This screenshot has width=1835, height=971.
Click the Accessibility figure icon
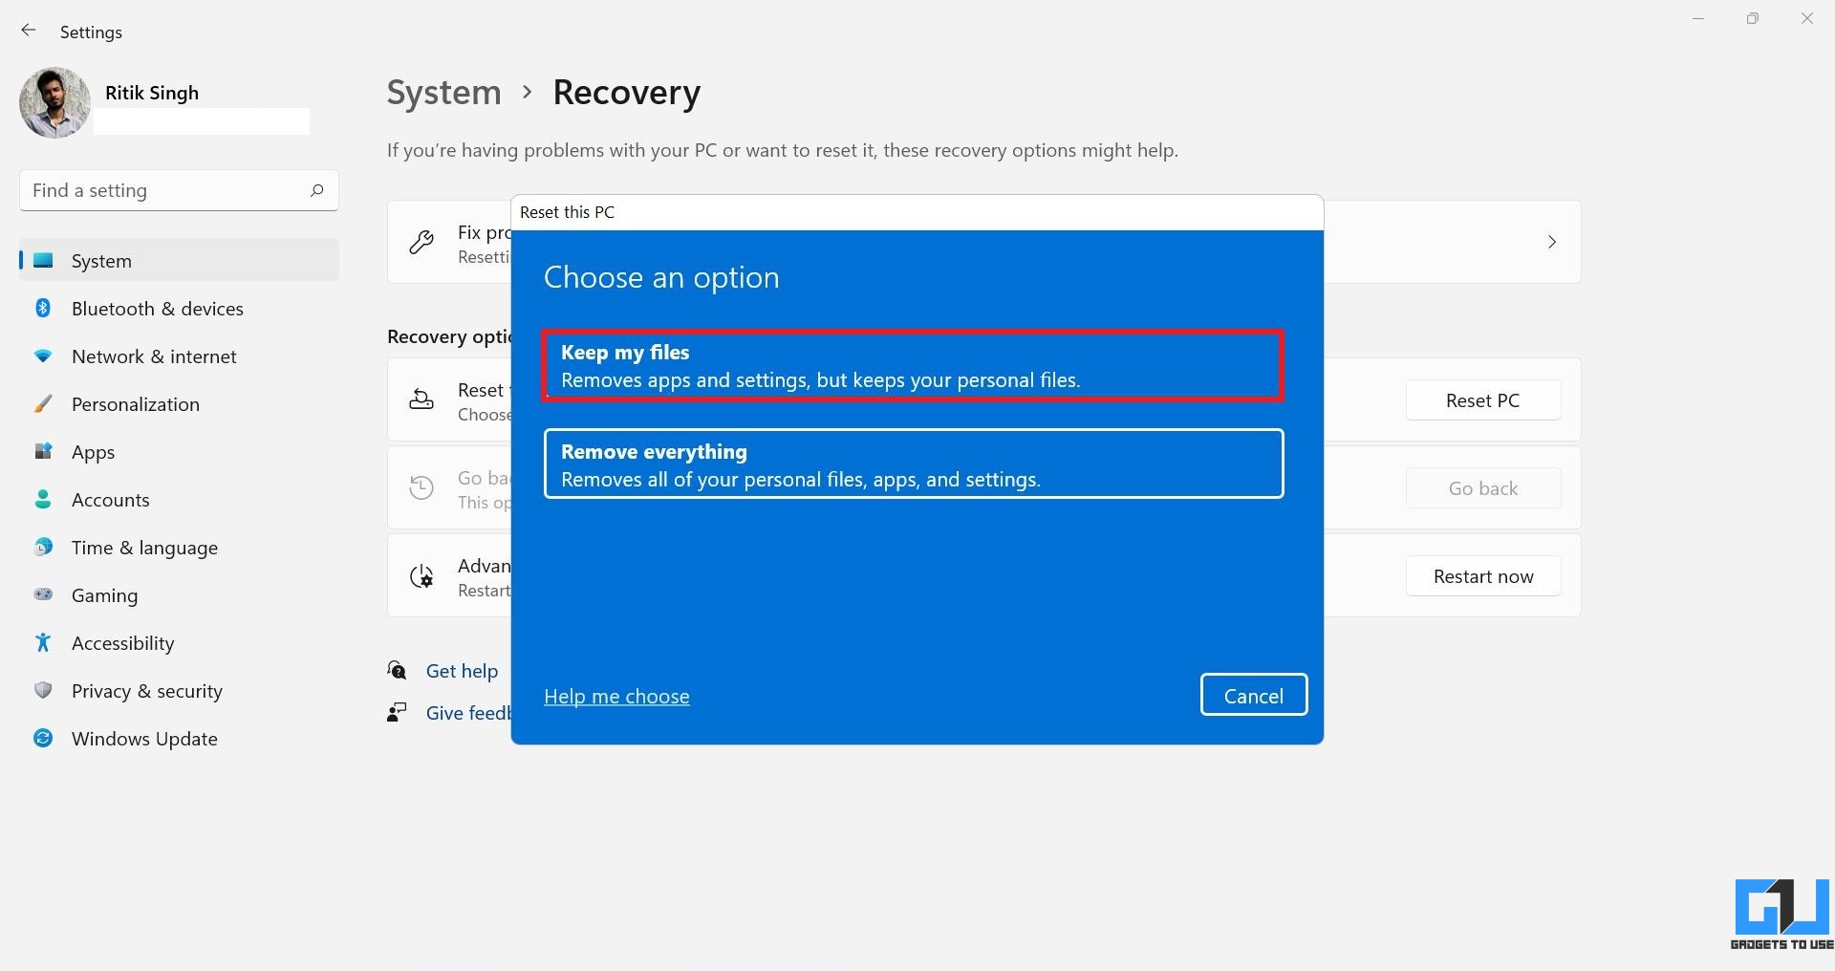point(43,642)
